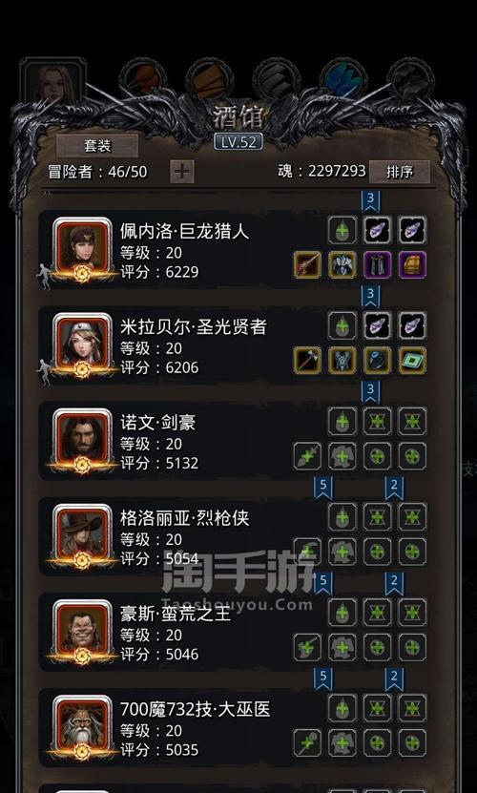This screenshot has width=477, height=793.
Task: Select the female character portrait tab
Action: (52, 82)
